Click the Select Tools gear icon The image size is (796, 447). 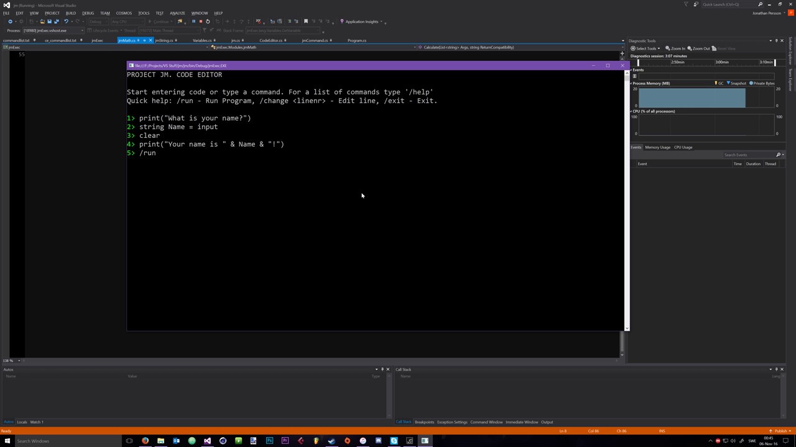(633, 48)
